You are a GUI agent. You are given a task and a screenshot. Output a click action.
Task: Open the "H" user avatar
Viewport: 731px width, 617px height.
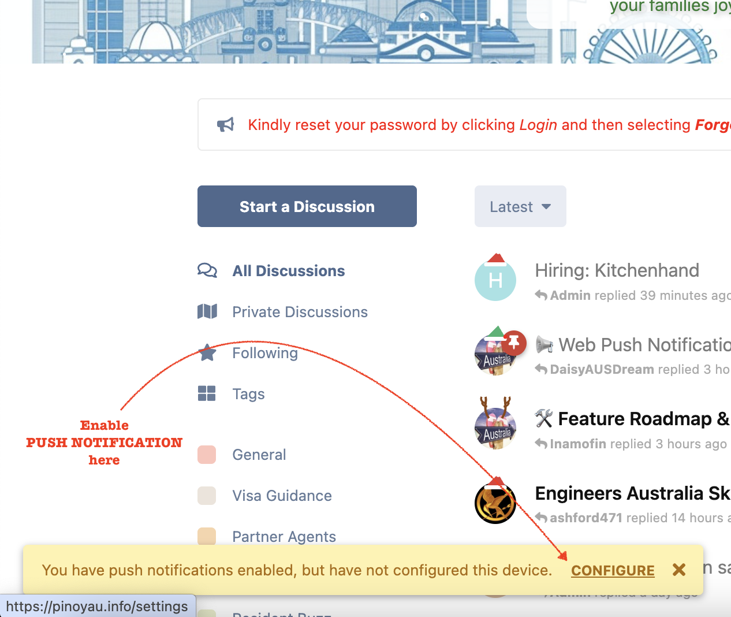click(495, 280)
